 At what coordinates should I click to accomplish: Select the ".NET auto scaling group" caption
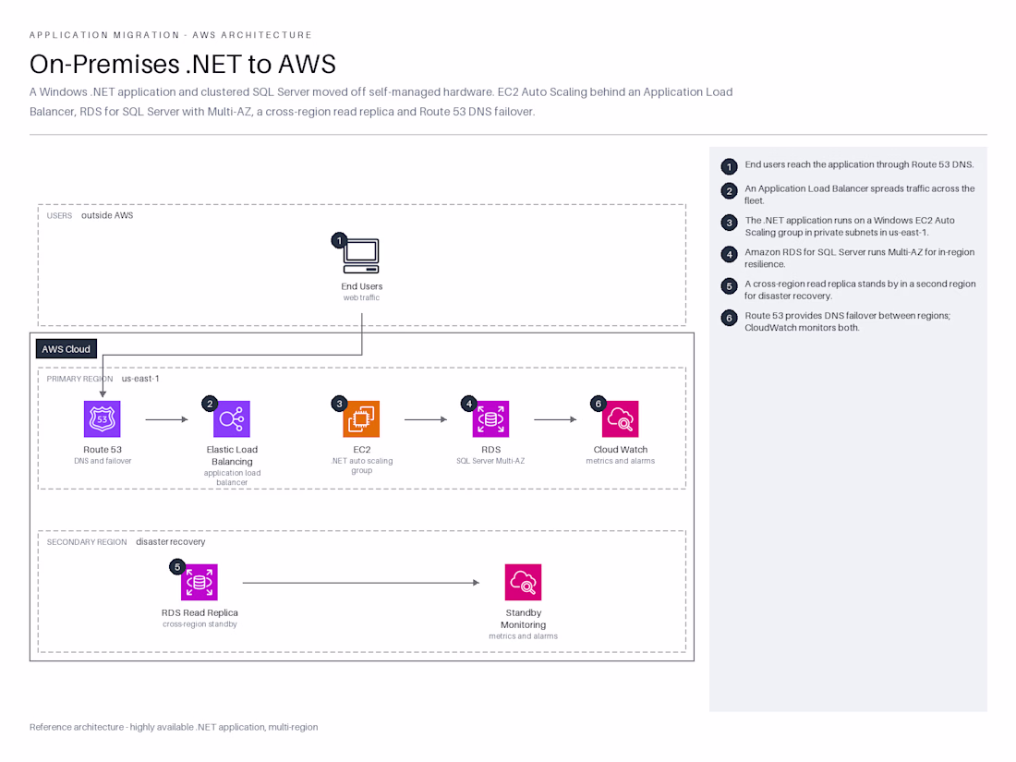(361, 466)
